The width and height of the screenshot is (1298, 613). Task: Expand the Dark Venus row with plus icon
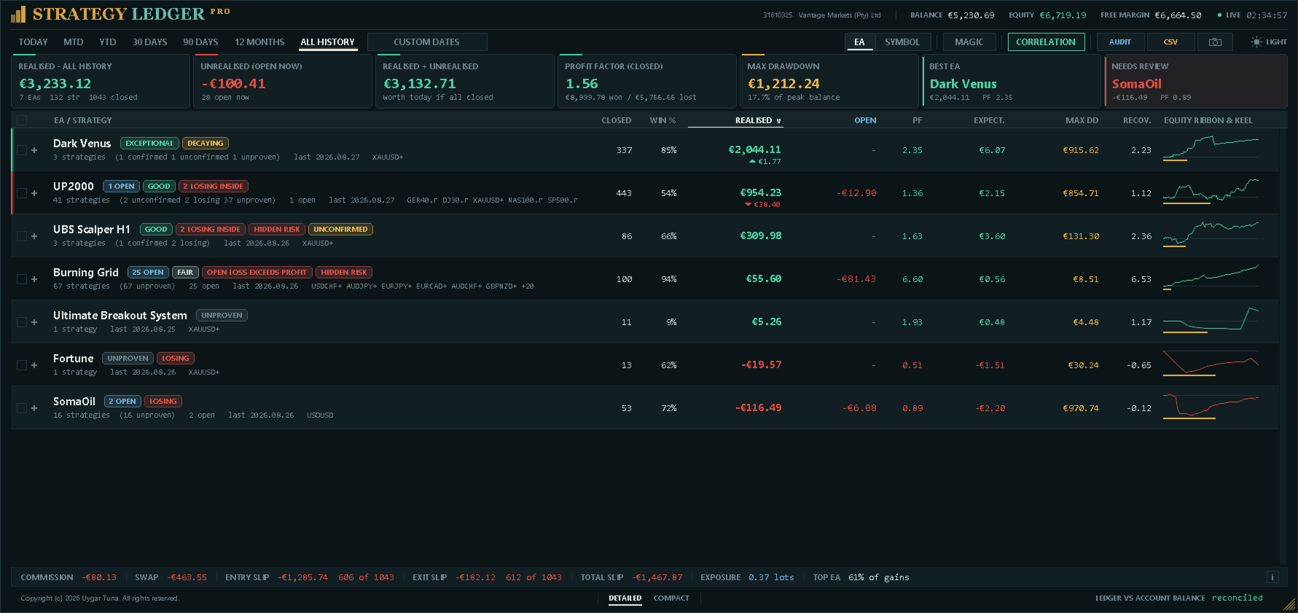[34, 150]
